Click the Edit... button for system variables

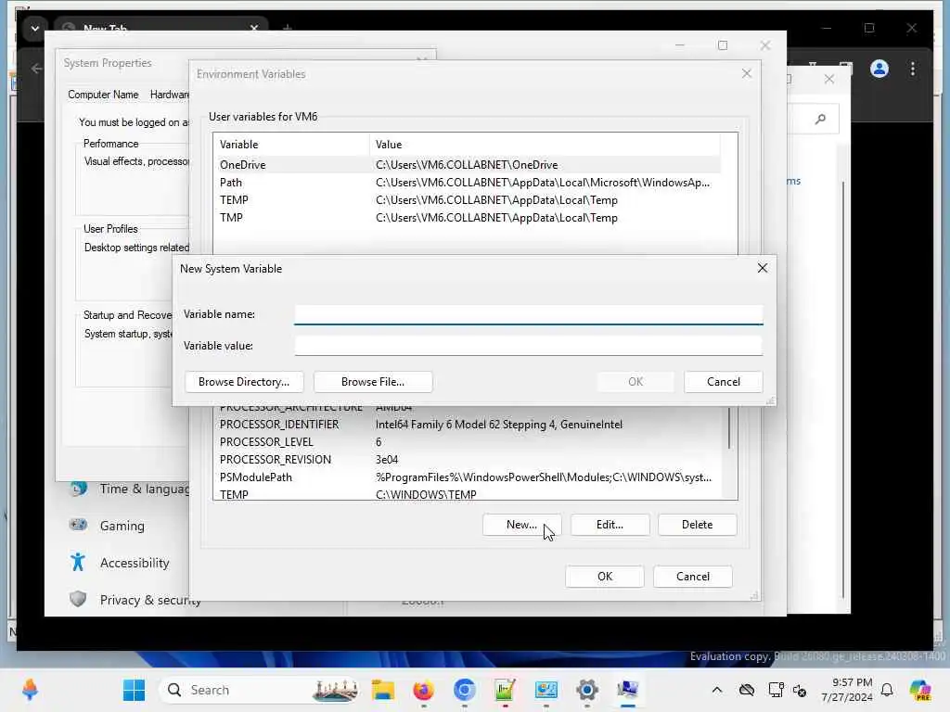610,525
